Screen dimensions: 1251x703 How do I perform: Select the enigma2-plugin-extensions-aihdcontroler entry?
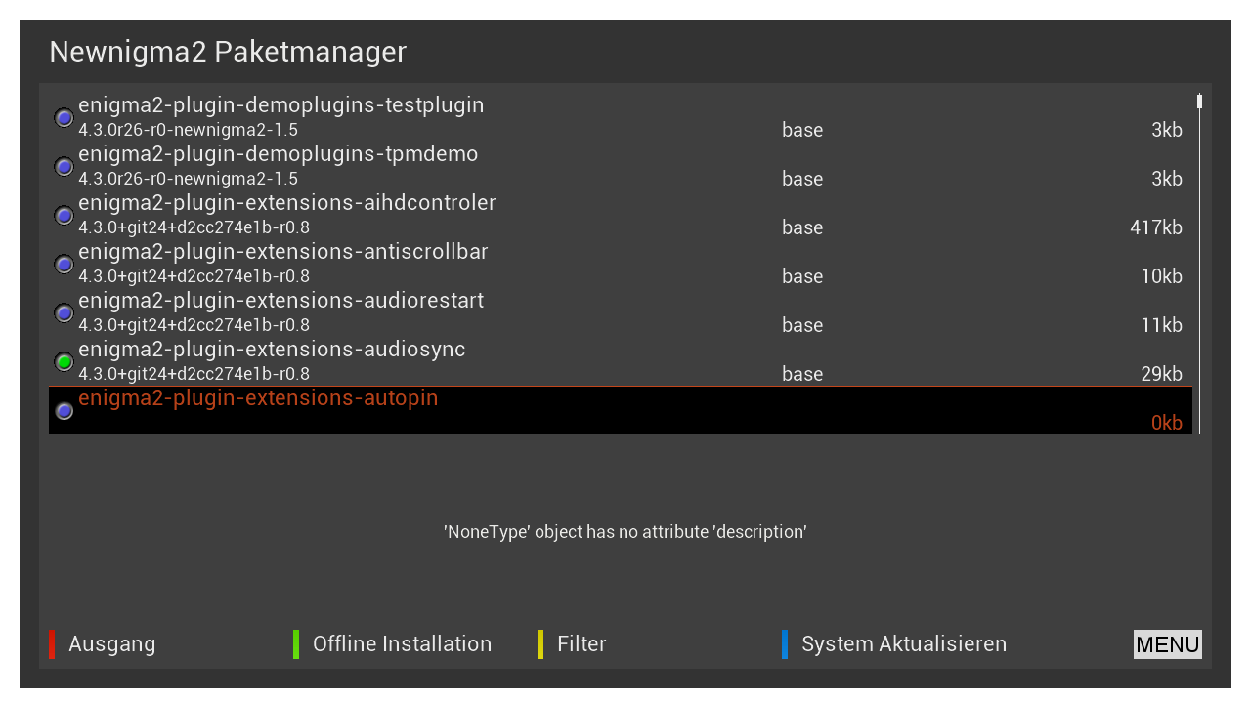[x=287, y=203]
